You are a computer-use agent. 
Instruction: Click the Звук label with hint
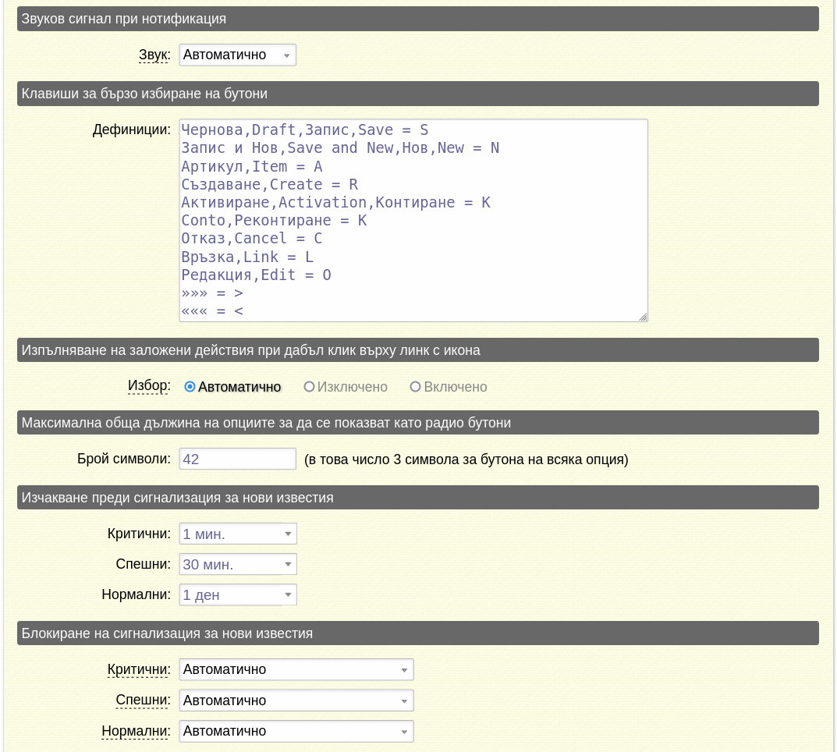154,55
